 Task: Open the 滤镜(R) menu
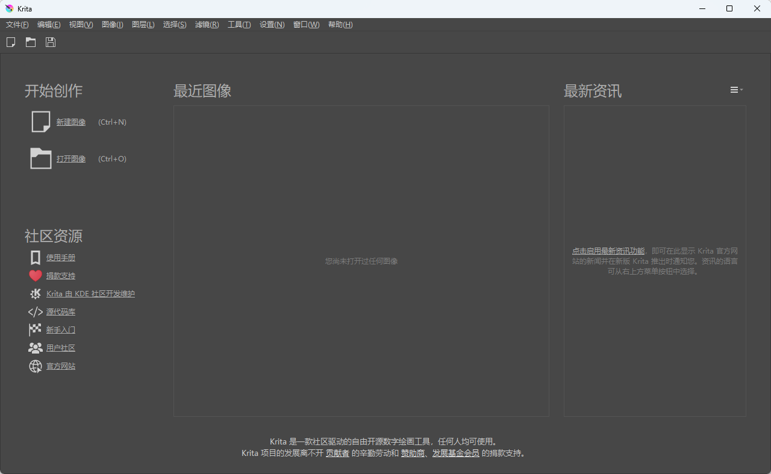click(207, 25)
